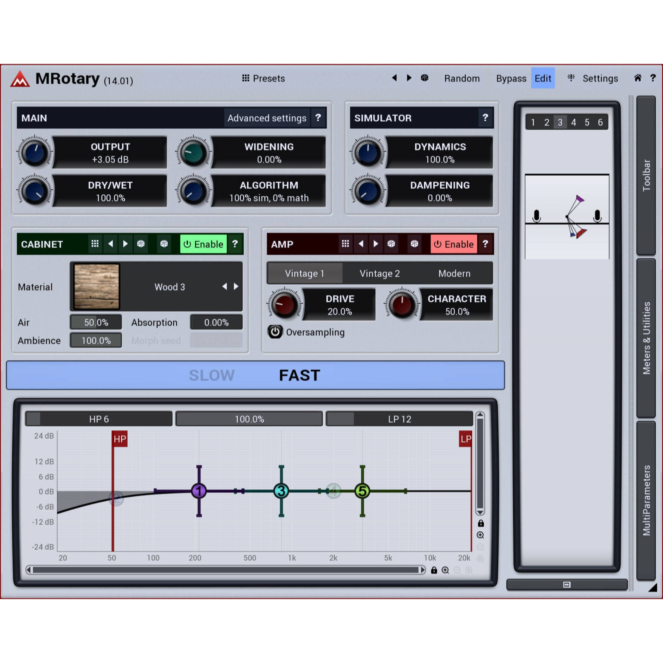Open the Settings button
The height and width of the screenshot is (663, 663).
[x=600, y=78]
